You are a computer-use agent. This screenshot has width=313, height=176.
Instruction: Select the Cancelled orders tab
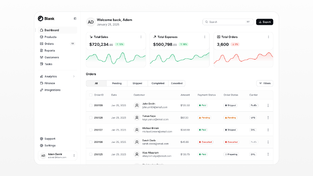[177, 83]
